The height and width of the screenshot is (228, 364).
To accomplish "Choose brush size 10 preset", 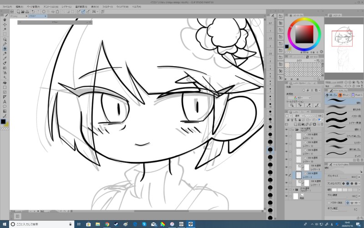I will click(270, 106).
